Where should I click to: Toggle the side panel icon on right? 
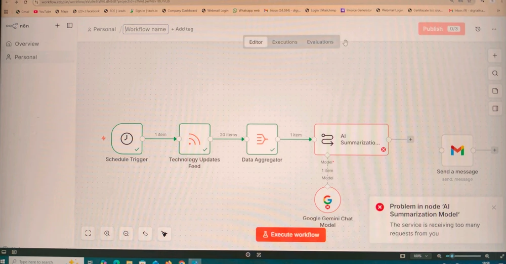495,109
